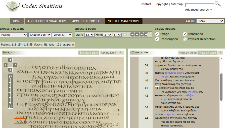The image size is (225, 128).
Task: Open the Folio 2 dropdown
Action: click(x=108, y=35)
